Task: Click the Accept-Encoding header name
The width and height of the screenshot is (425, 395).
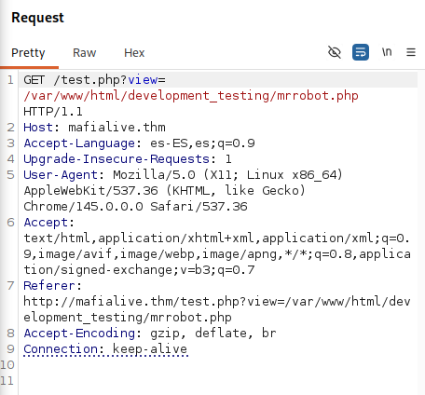Action: click(x=79, y=334)
